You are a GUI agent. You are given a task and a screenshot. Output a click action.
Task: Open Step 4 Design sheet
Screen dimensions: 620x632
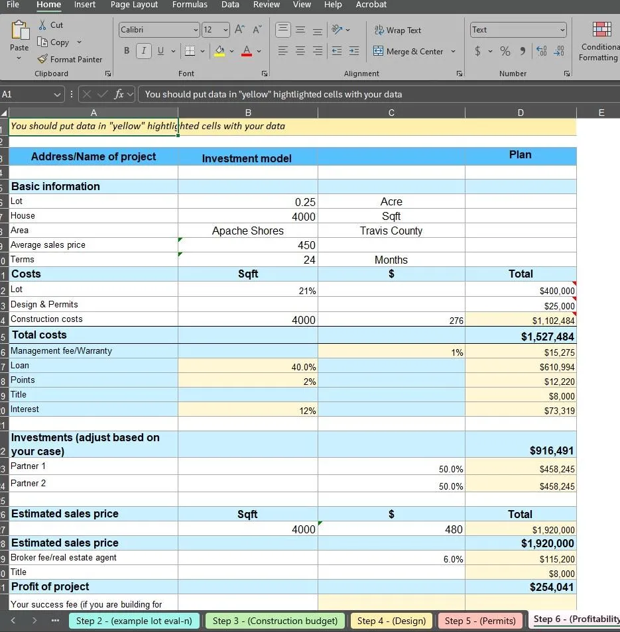[x=392, y=621]
